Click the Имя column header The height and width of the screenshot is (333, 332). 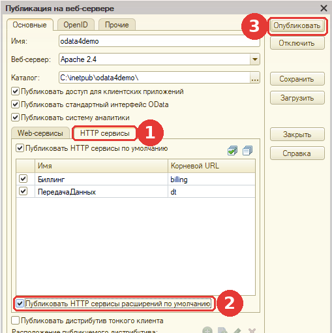[x=101, y=166]
